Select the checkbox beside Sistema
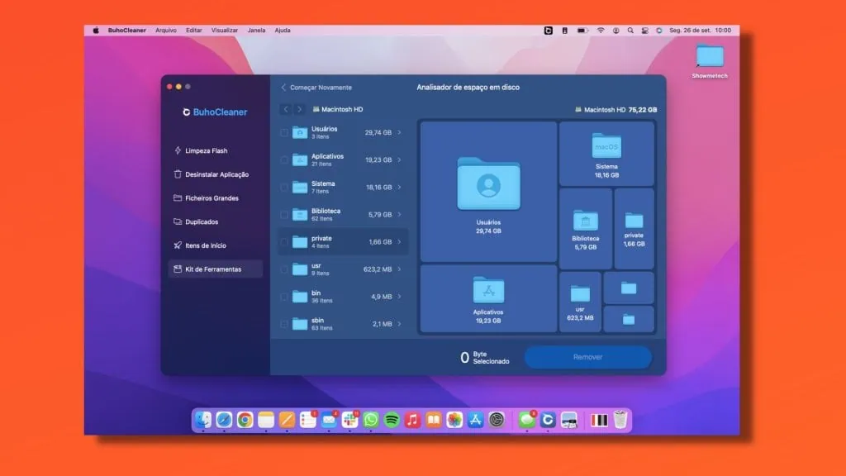Screen dimensions: 846x476 coord(284,187)
